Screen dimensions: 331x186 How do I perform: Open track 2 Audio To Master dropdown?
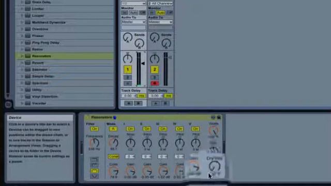coord(160,22)
